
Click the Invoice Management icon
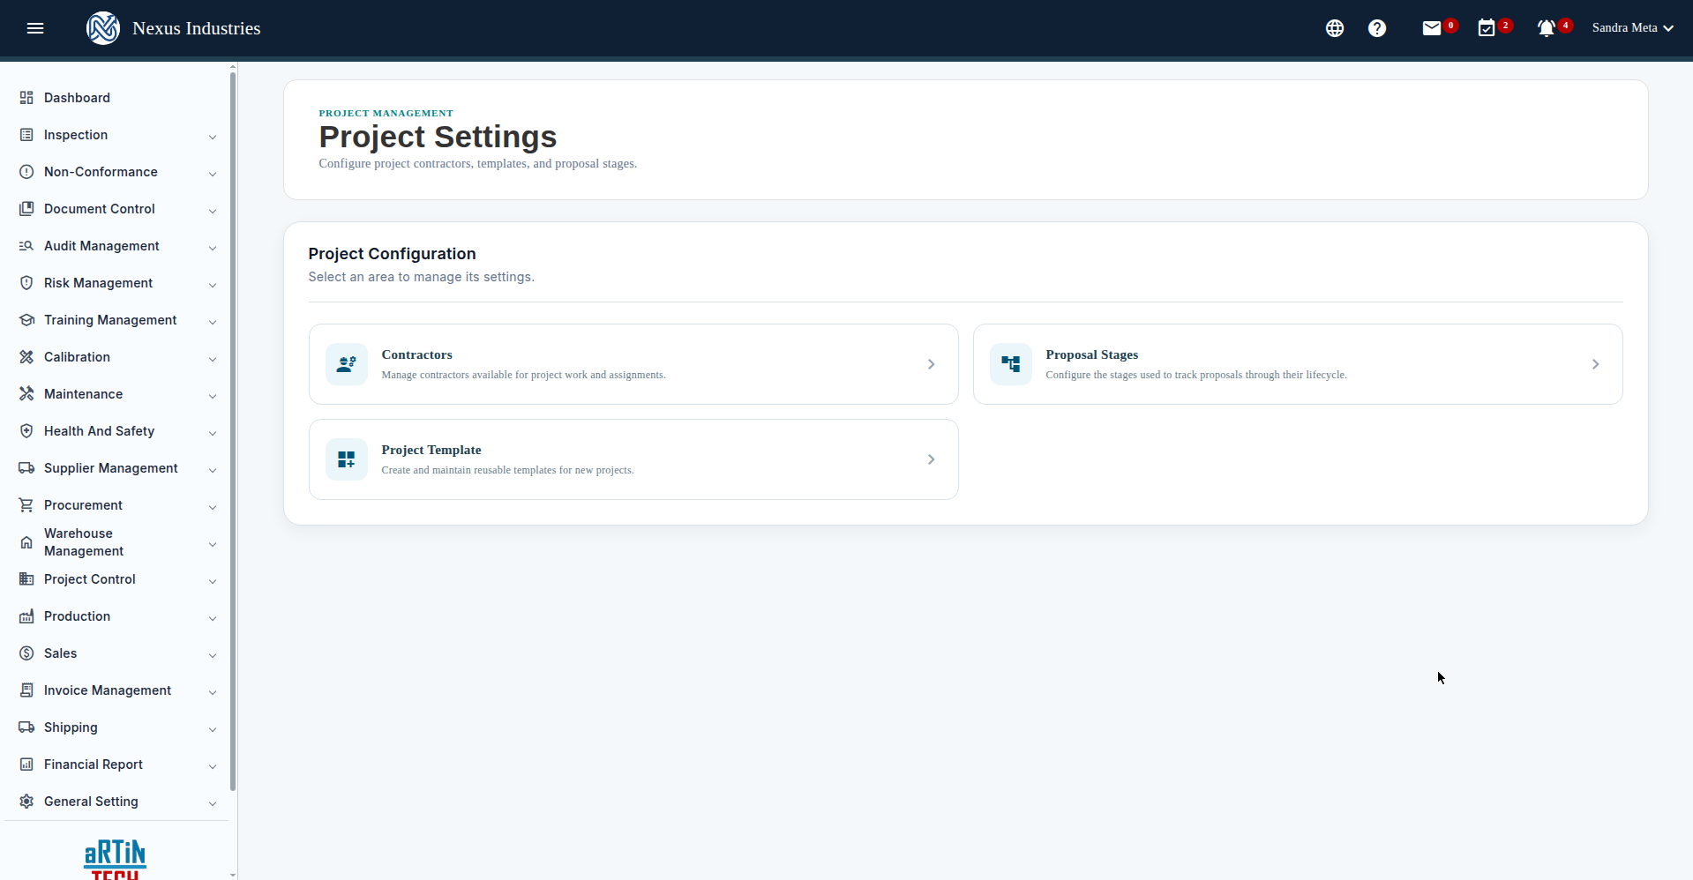[26, 690]
